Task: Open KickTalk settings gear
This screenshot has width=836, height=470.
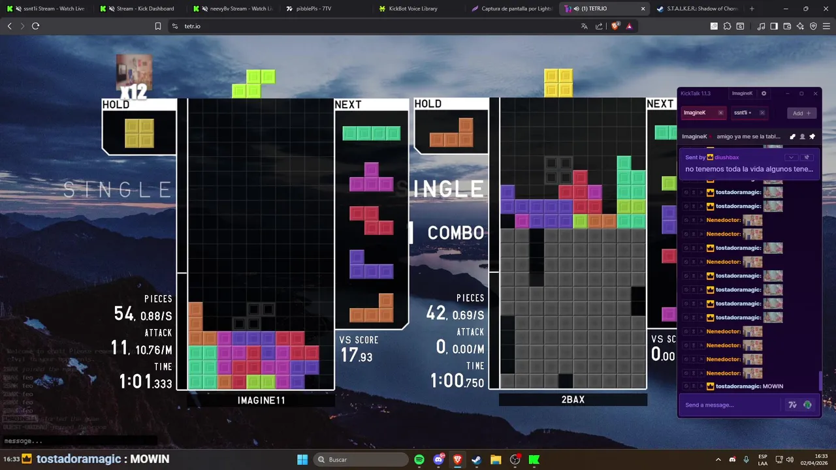Action: [x=764, y=93]
